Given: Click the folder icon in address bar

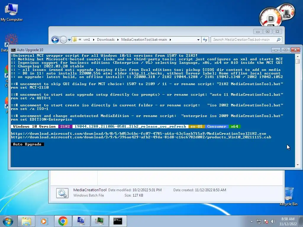Looking at the screenshot, I should [x=75, y=40].
